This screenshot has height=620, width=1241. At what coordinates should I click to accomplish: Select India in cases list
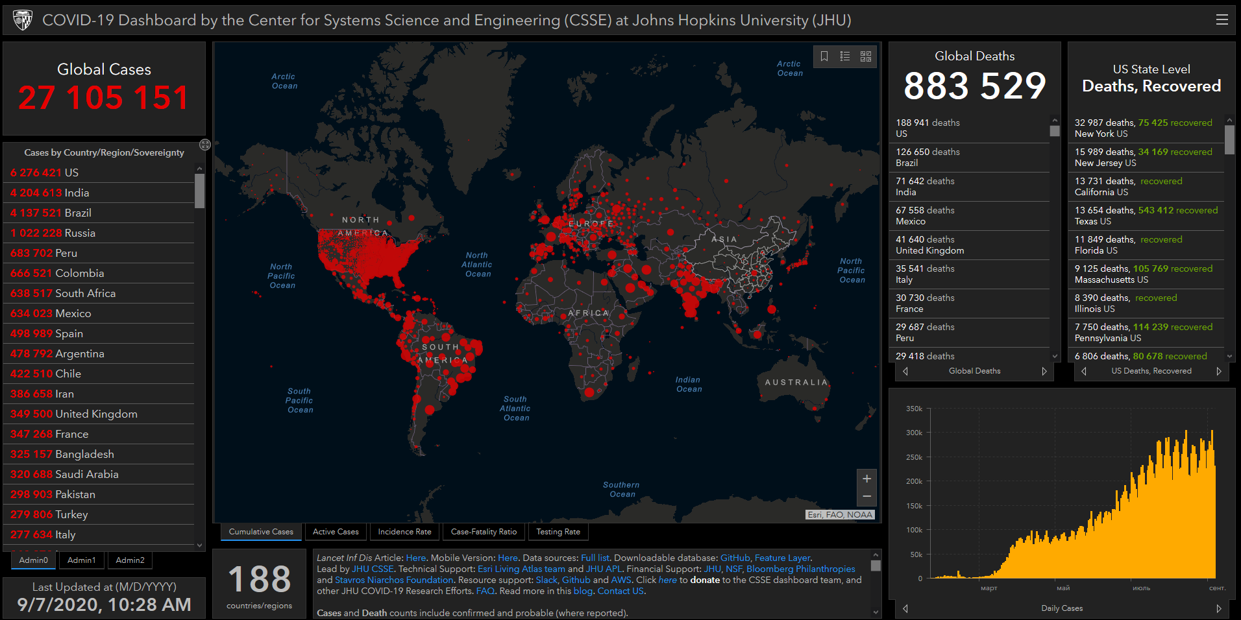pos(99,193)
